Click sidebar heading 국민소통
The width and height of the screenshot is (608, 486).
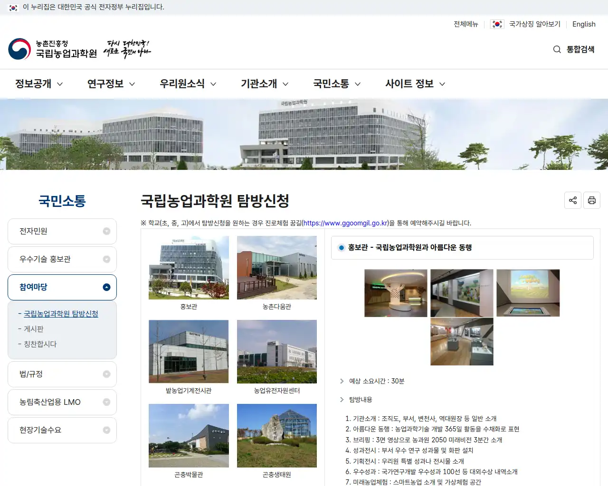[62, 201]
